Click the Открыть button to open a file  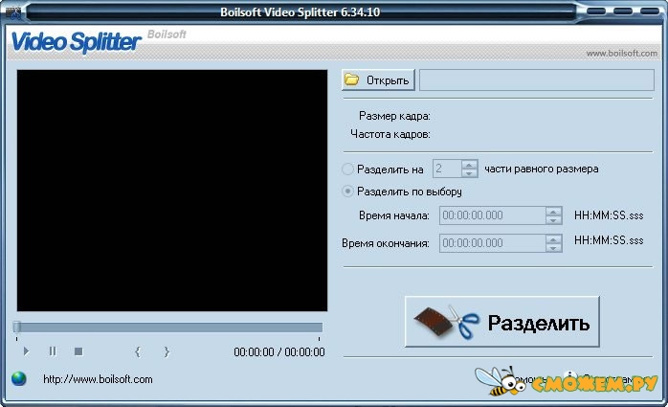[378, 80]
